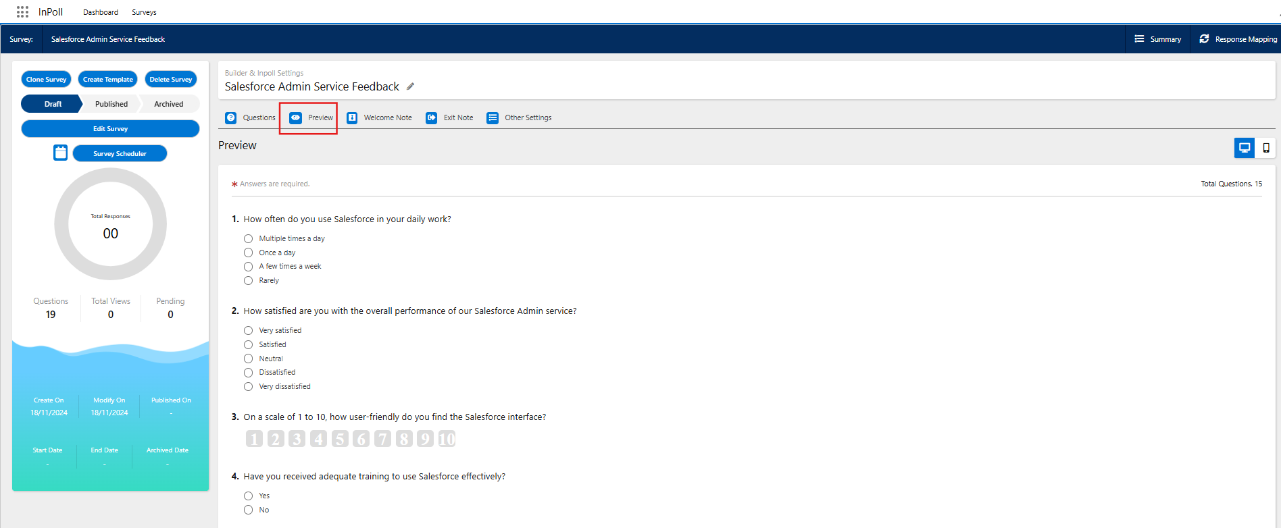Image resolution: width=1281 pixels, height=528 pixels.
Task: Click the Create Template button
Action: pyautogui.click(x=108, y=79)
